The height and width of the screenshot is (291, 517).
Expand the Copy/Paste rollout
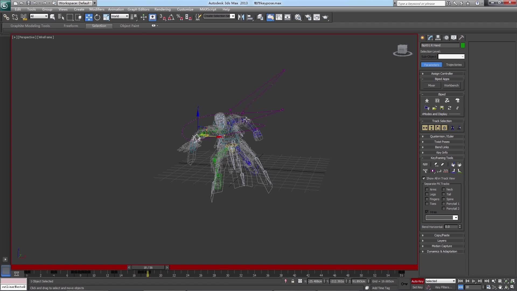click(442, 235)
